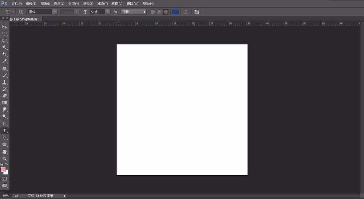
Task: Open the 文件(F) menu
Action: coord(17,4)
